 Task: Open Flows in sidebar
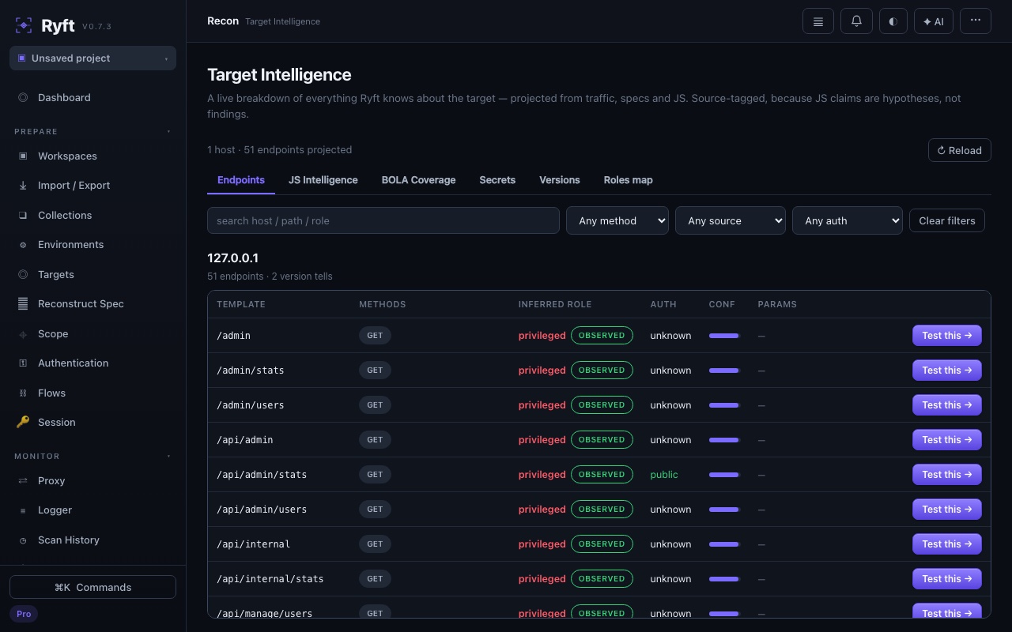click(93, 393)
